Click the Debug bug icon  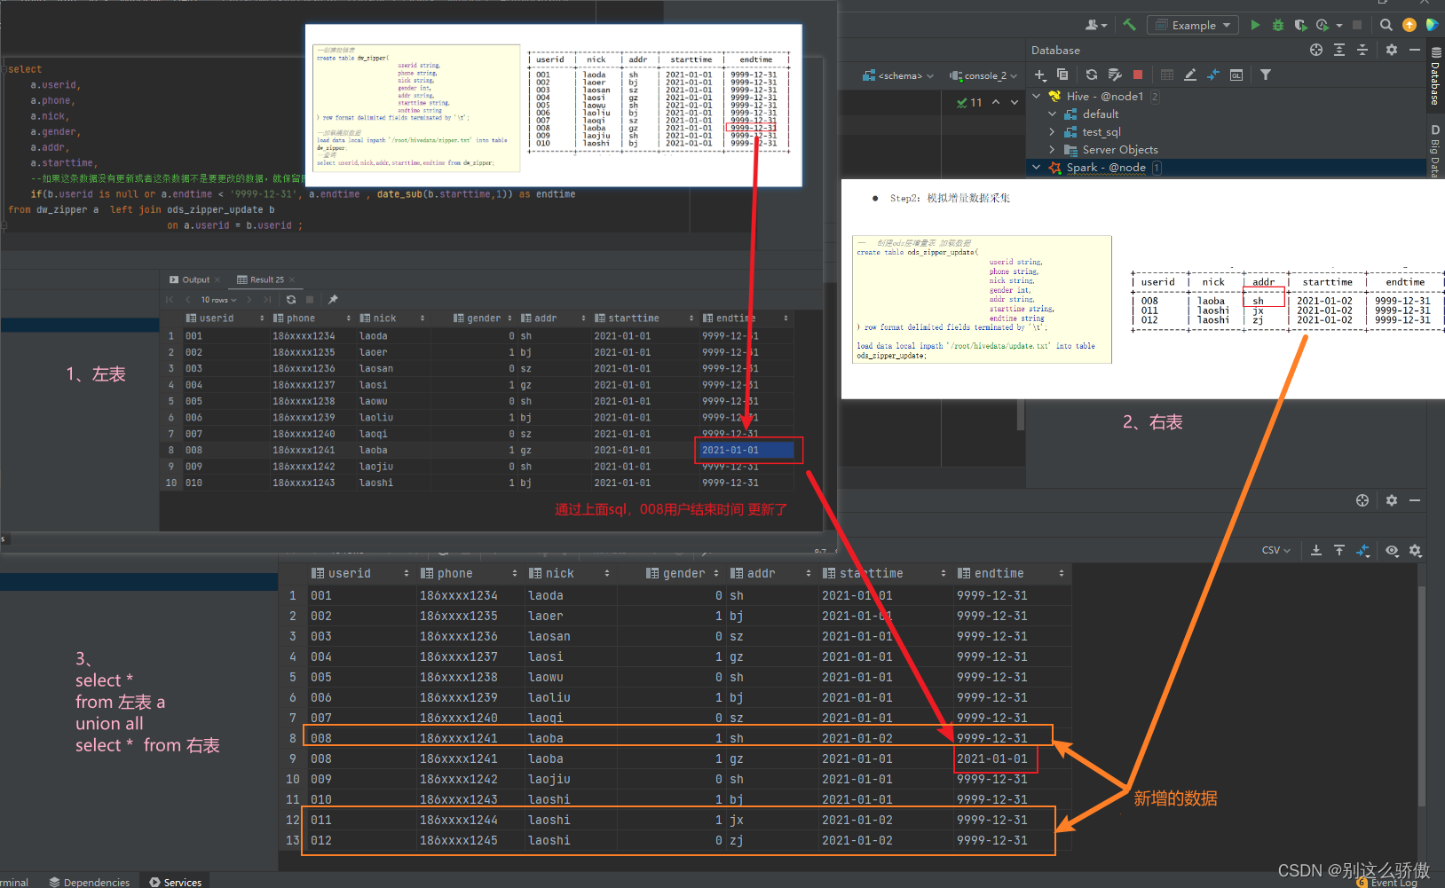[1278, 25]
